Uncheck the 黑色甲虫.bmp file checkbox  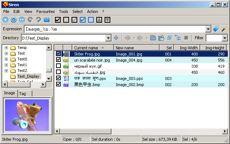(x=59, y=84)
